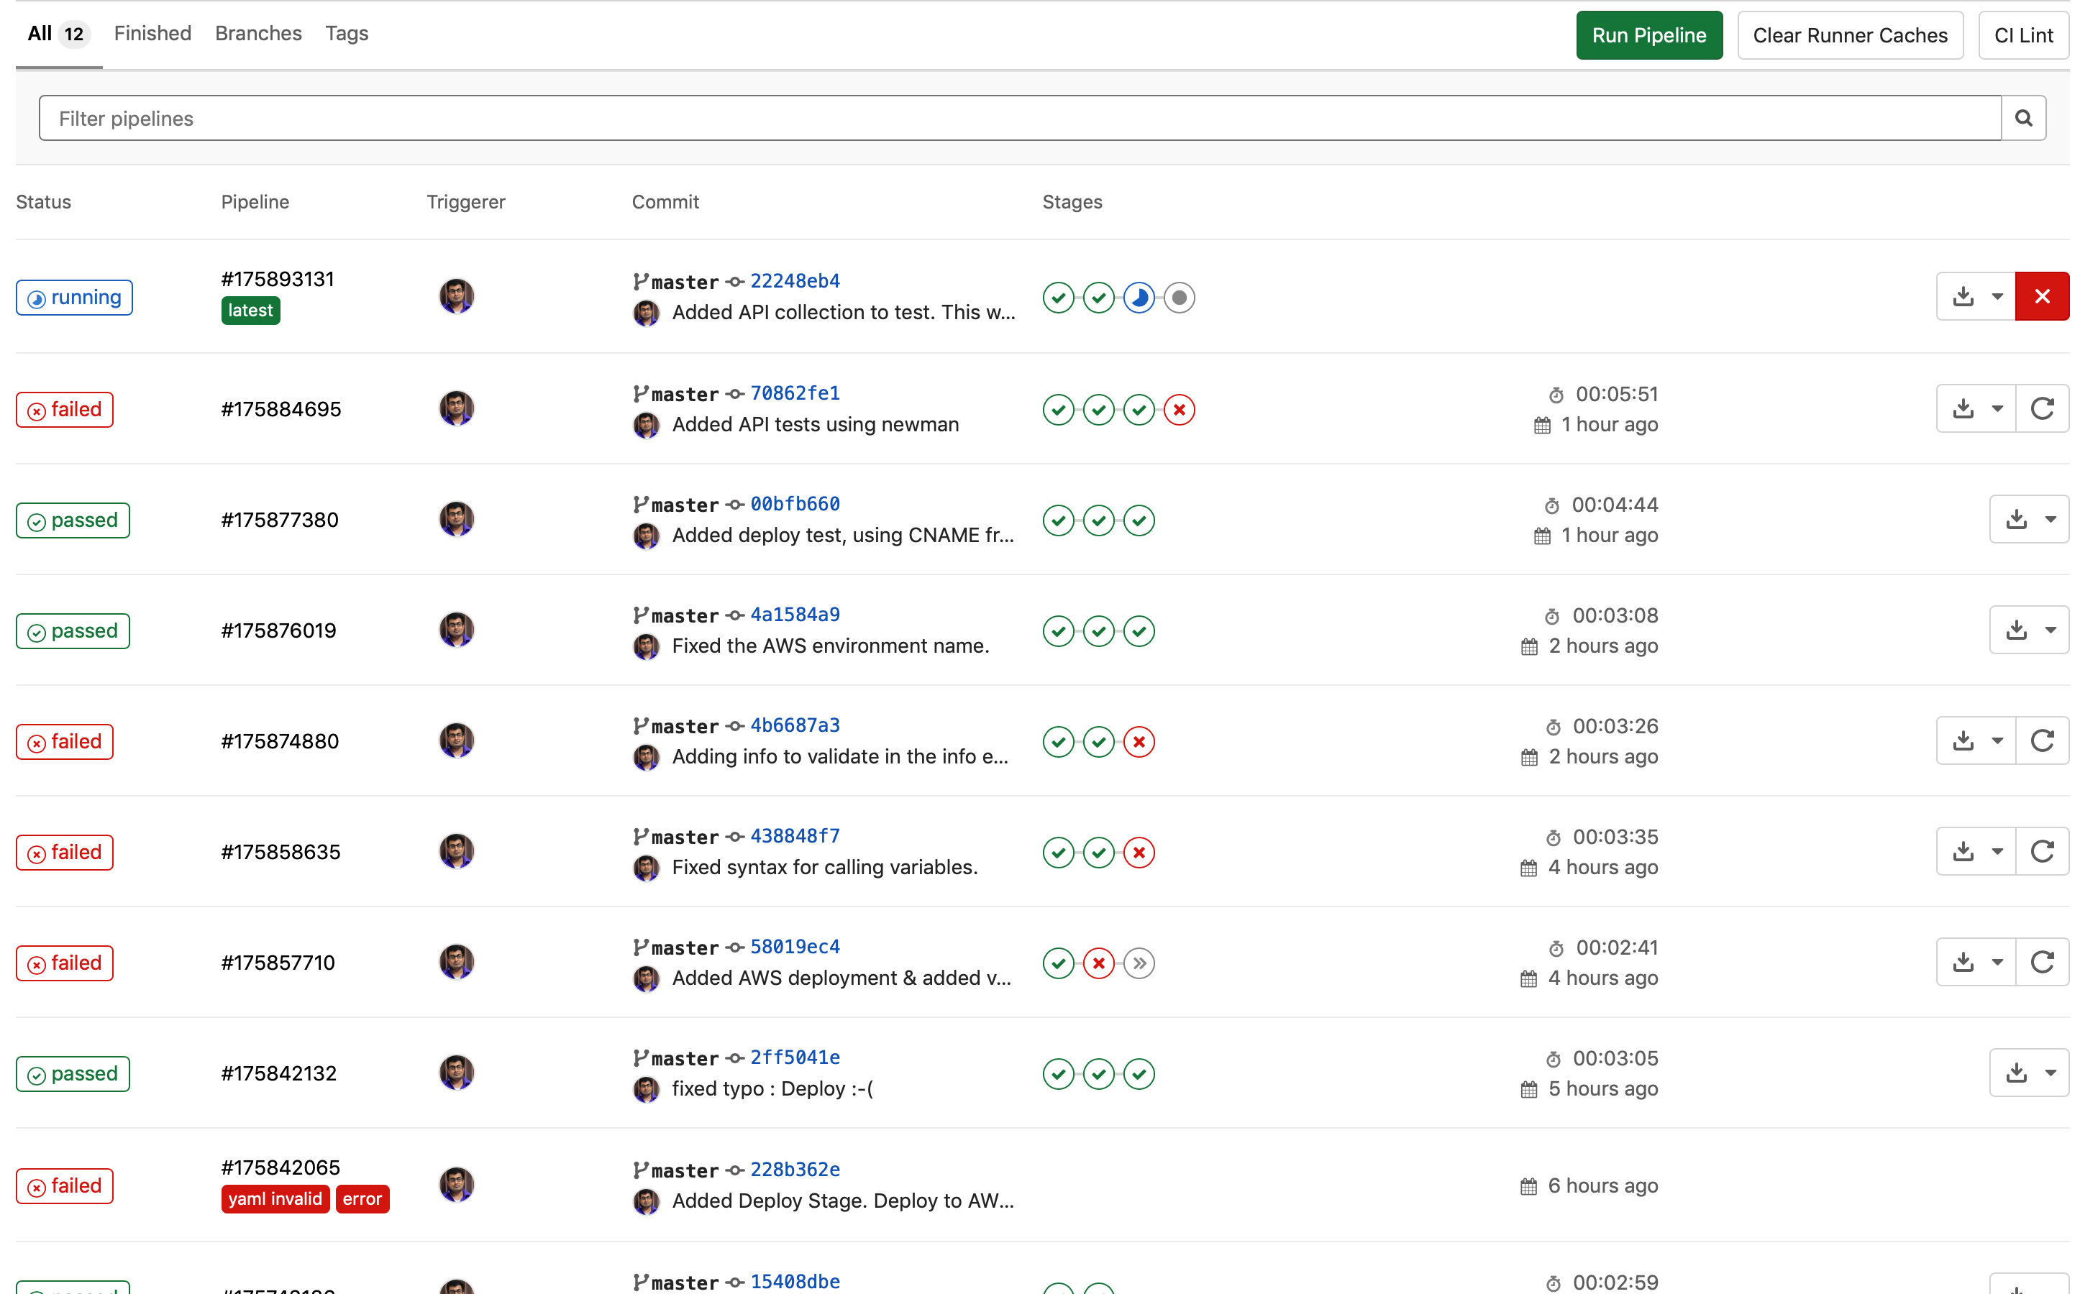
Task: Open the pending last stage of running pipeline
Action: tap(1179, 298)
